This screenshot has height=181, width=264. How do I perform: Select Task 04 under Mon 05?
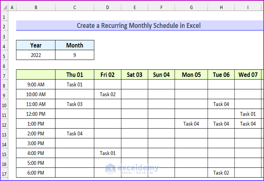(191, 124)
